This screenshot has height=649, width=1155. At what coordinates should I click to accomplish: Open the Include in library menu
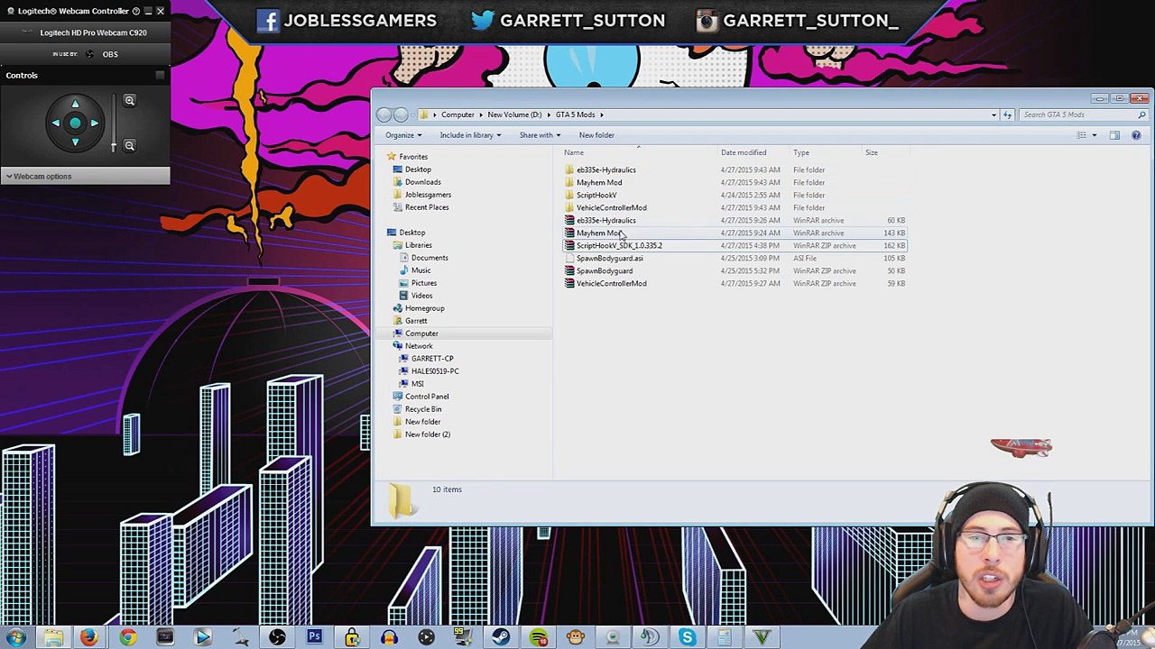click(x=469, y=135)
